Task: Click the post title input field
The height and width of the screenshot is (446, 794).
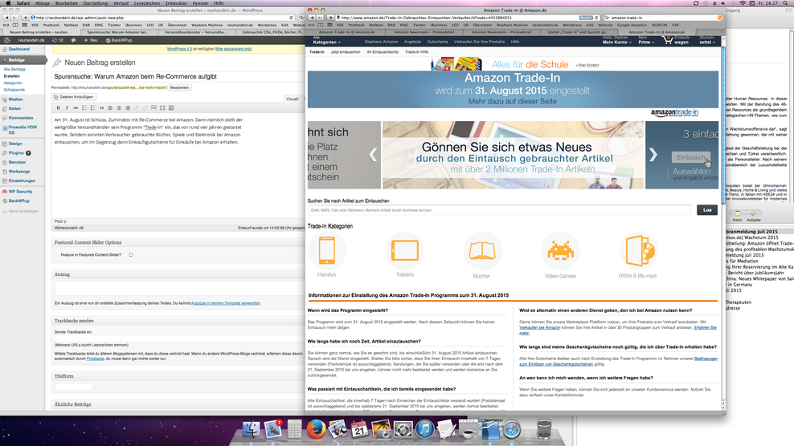Action: point(177,76)
